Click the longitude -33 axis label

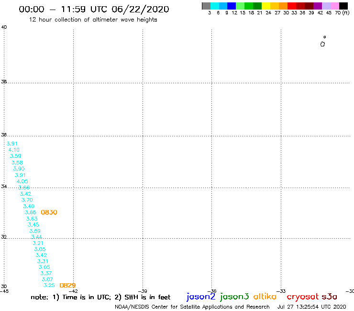(x=281, y=291)
